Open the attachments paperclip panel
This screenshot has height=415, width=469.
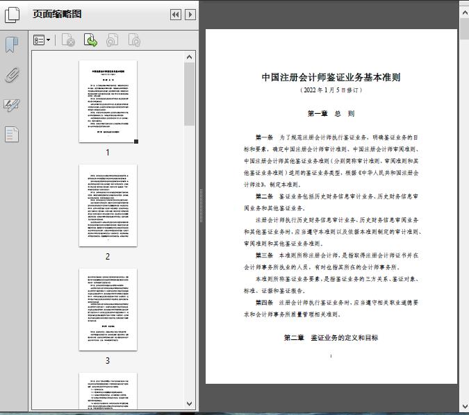click(x=12, y=75)
